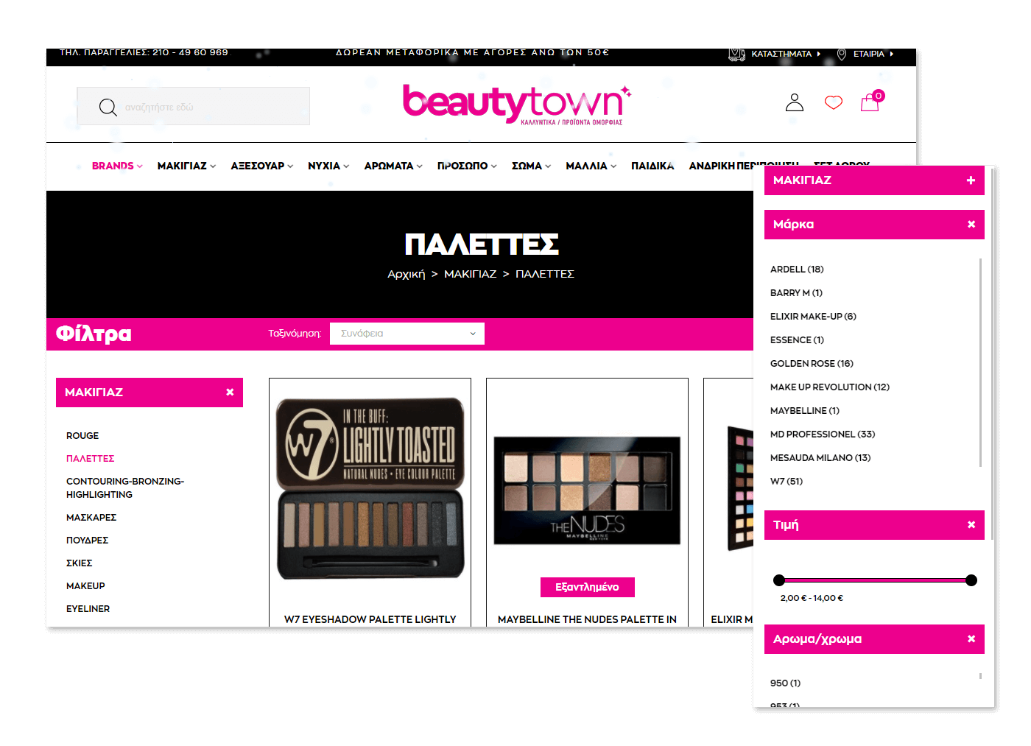This screenshot has height=746, width=1031.
Task: Filter by MD PROFESSIONEL (33)
Action: [x=823, y=434]
